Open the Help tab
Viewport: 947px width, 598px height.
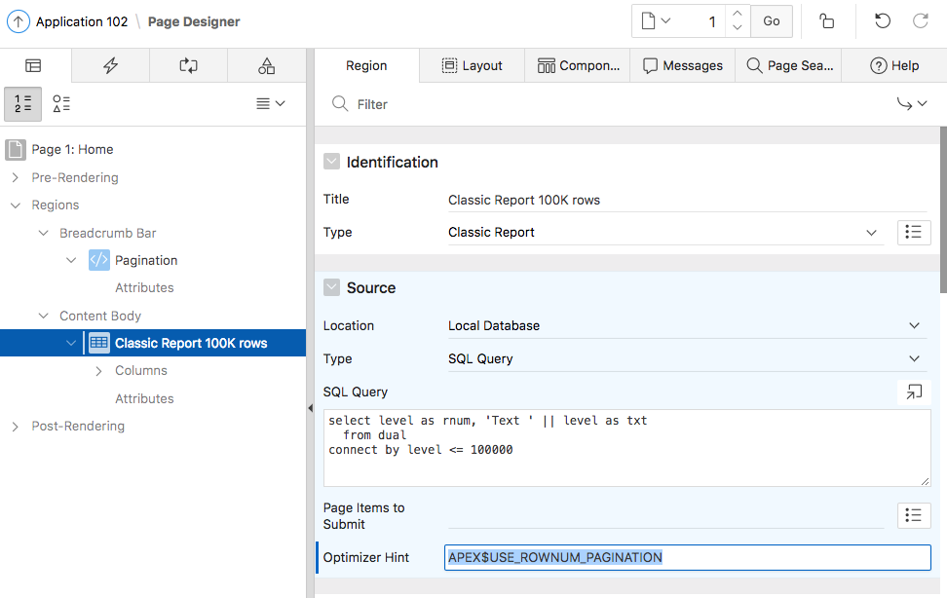coord(893,65)
